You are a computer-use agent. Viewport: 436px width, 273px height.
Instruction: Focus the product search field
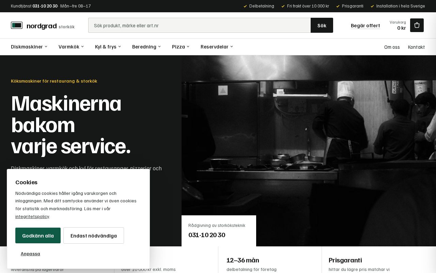[x=200, y=25]
